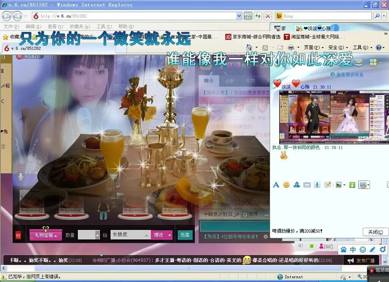
Task: Click the screen capture monitor icon
Action: coord(363,185)
